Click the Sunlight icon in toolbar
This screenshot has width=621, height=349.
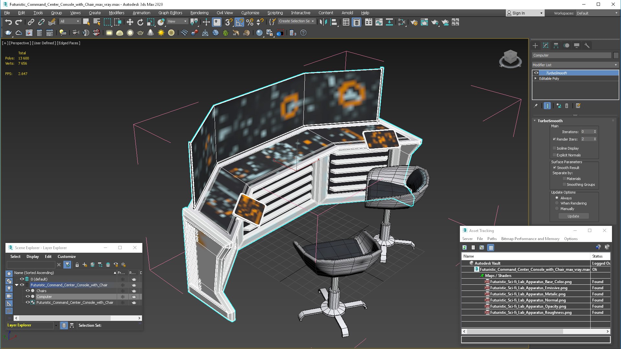pos(161,33)
